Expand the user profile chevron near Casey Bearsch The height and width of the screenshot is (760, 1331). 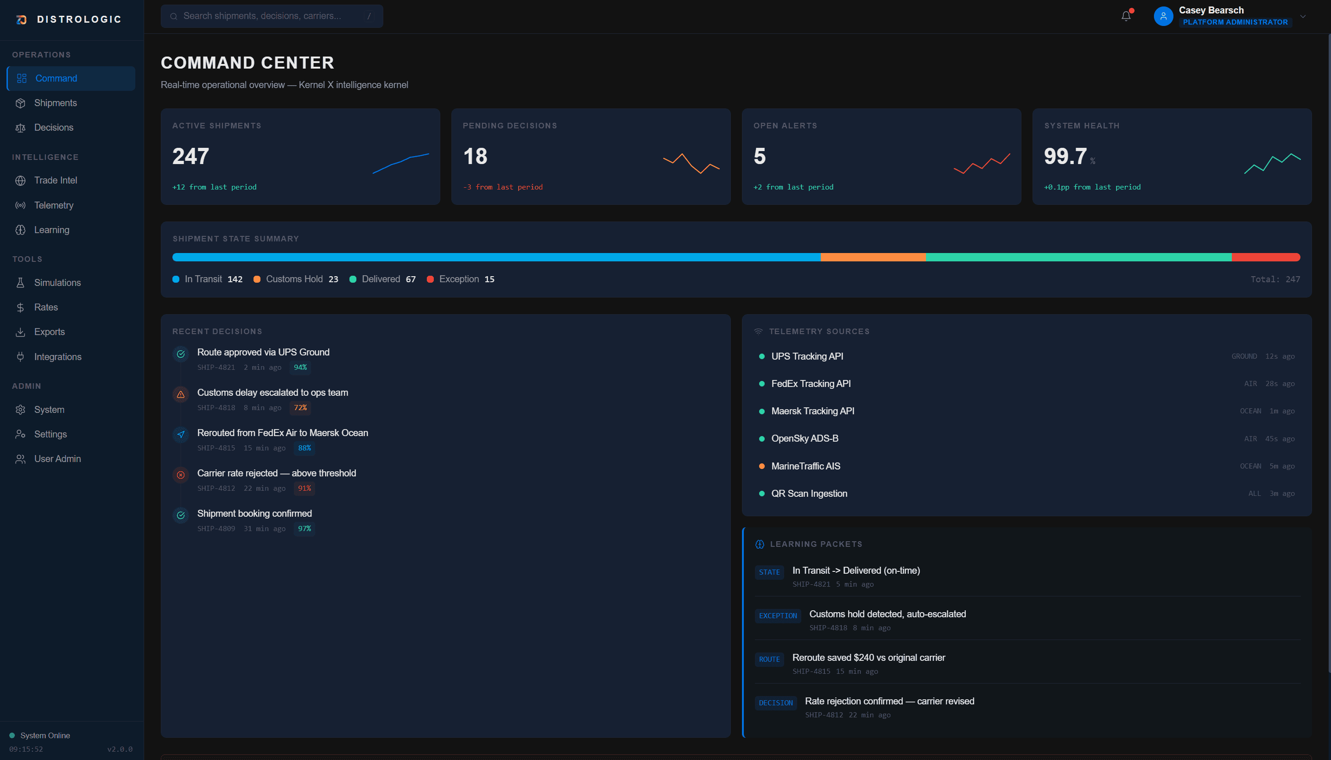(1303, 16)
